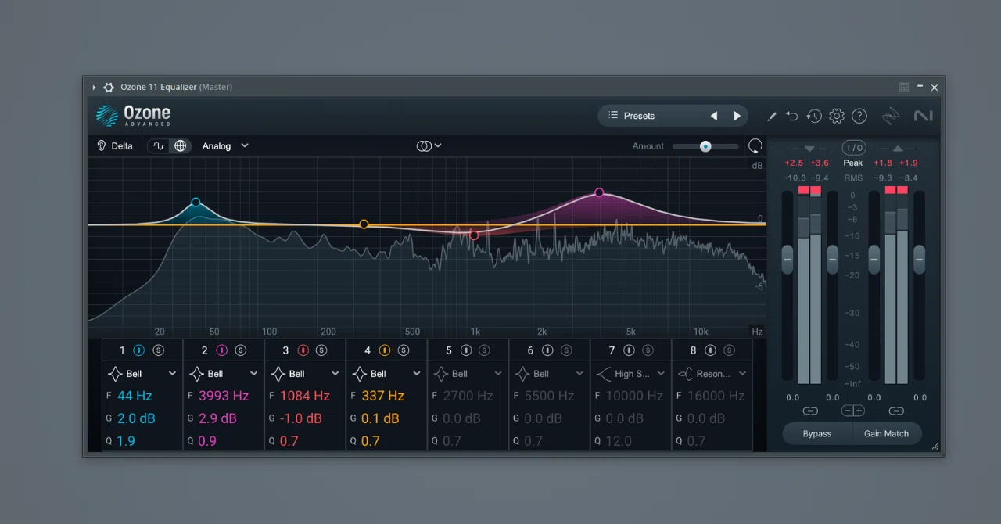Image resolution: width=1001 pixels, height=524 pixels.
Task: Open band 8 Resonant filter dropdown
Action: (x=712, y=374)
